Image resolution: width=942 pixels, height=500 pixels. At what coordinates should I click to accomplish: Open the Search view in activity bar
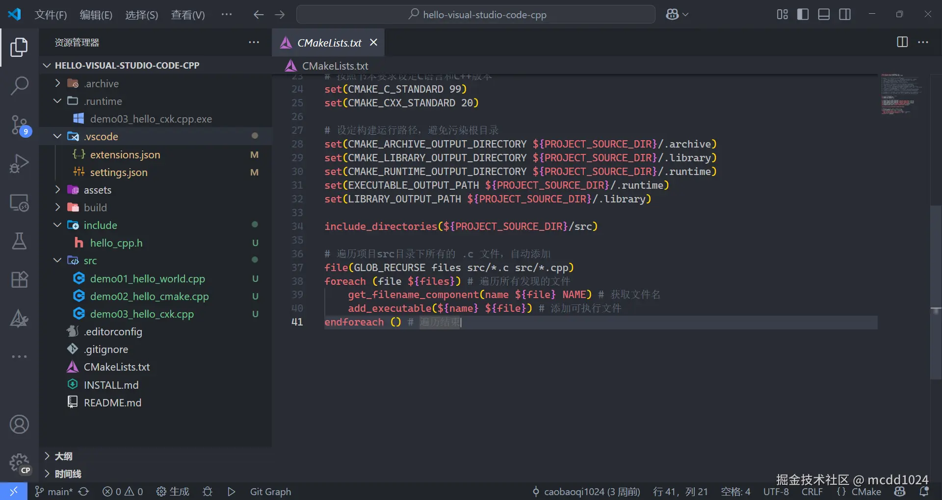click(x=19, y=86)
